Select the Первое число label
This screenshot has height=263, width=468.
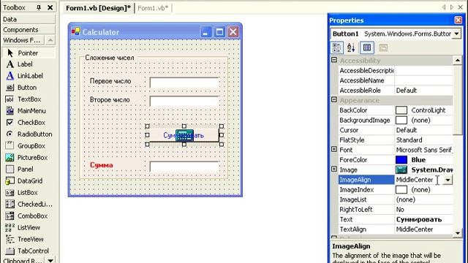pos(110,81)
